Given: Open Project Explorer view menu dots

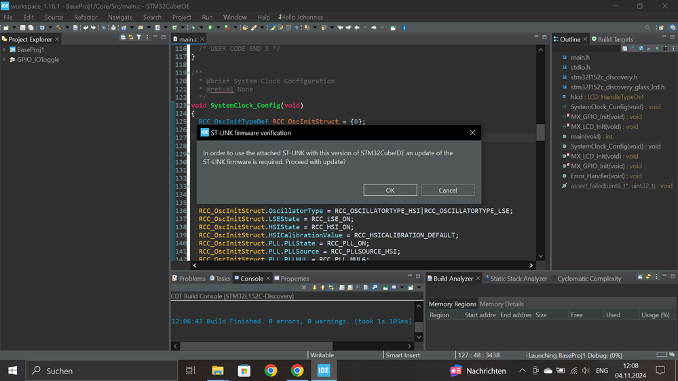Looking at the screenshot, I should 147,37.
